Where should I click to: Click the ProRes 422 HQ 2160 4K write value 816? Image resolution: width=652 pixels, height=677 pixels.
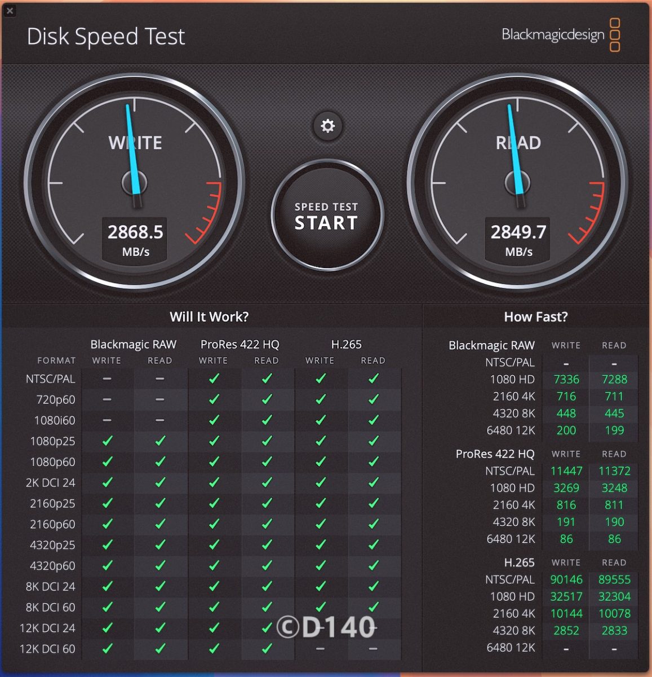[x=566, y=505]
